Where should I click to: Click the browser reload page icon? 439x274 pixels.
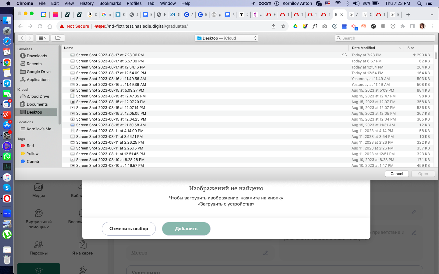pos(40,26)
